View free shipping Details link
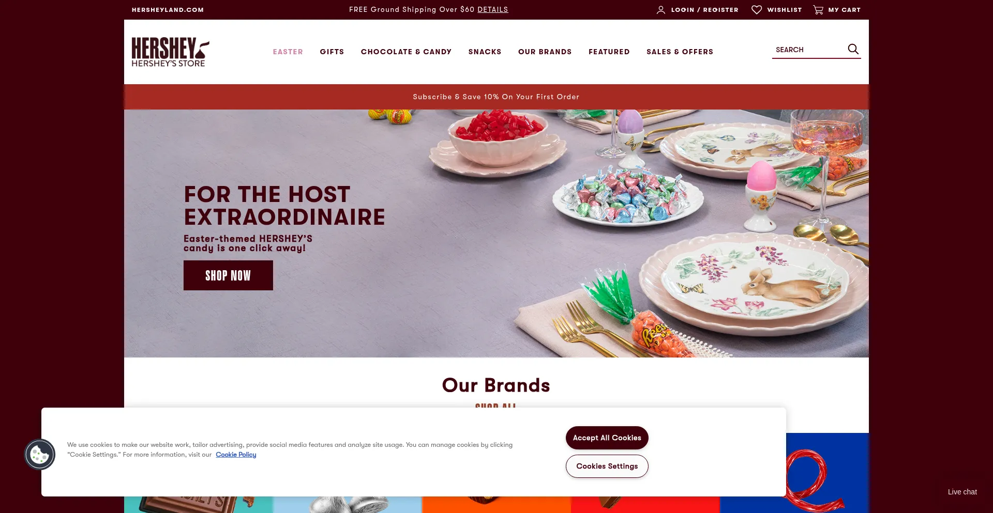Viewport: 993px width, 513px height. (x=493, y=9)
